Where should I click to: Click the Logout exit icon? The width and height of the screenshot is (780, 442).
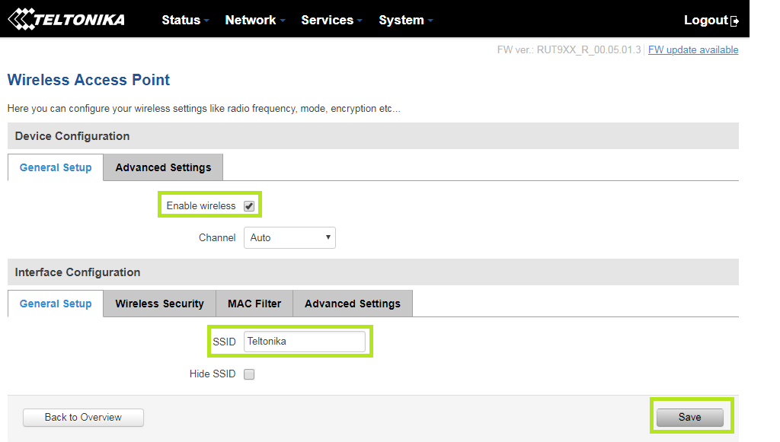(734, 21)
